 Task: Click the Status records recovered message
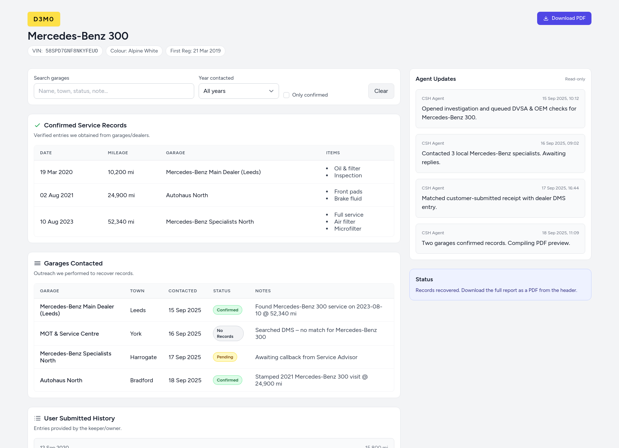coord(496,290)
